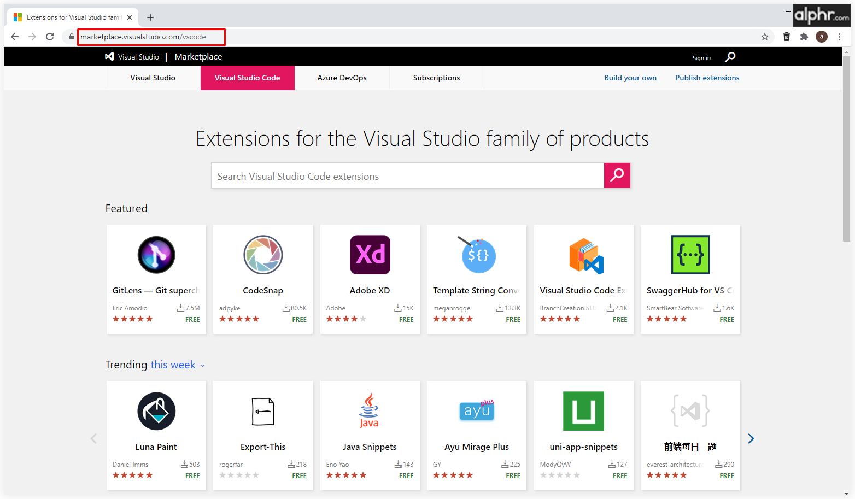Open the Luna Paint extension icon

(156, 411)
